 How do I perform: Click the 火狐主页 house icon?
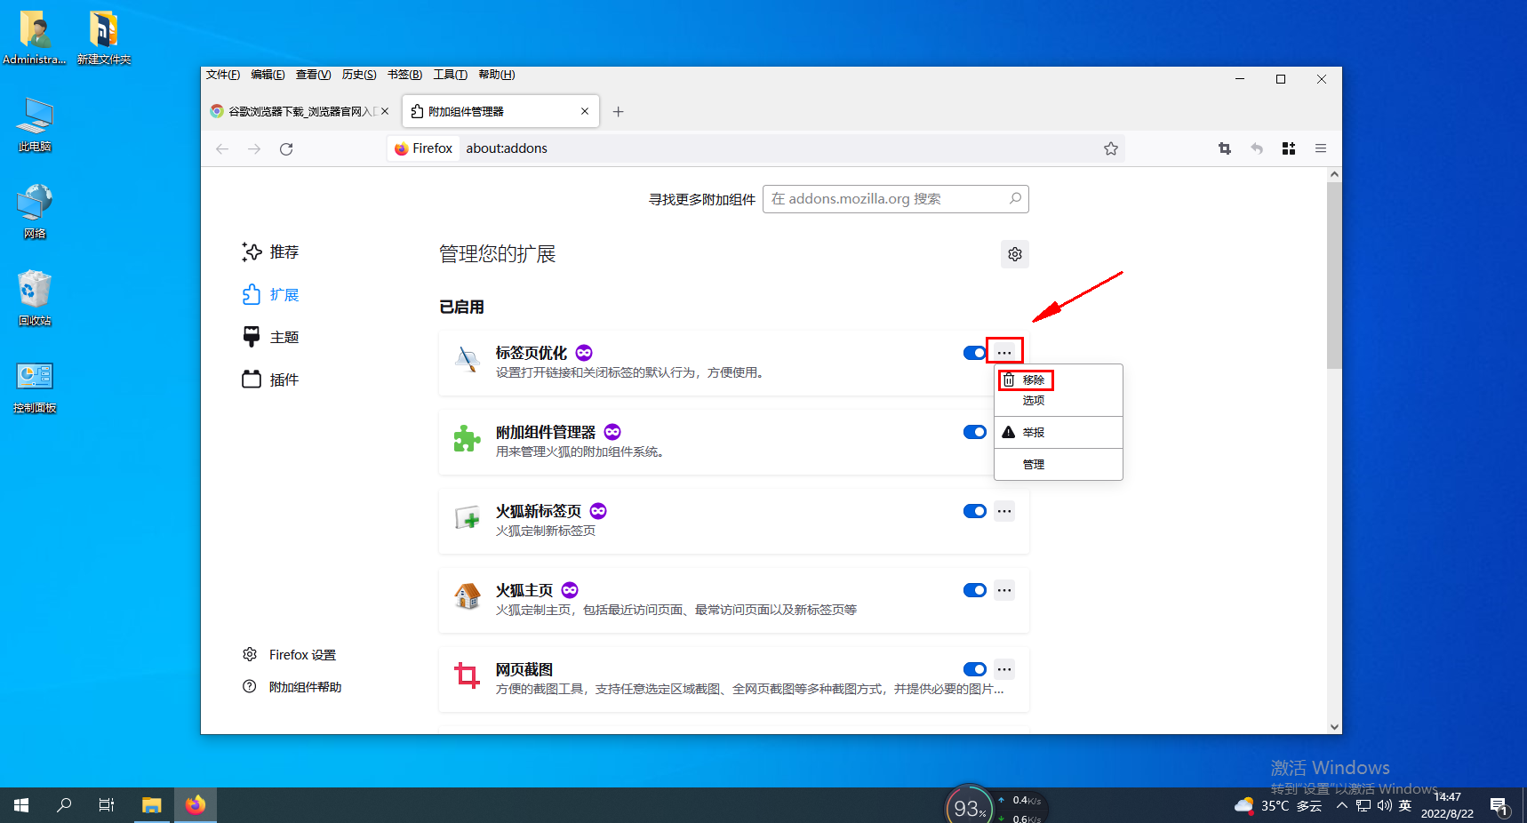[468, 596]
